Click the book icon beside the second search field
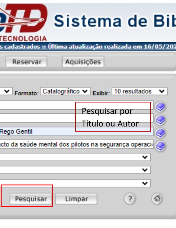 [x=160, y=120]
